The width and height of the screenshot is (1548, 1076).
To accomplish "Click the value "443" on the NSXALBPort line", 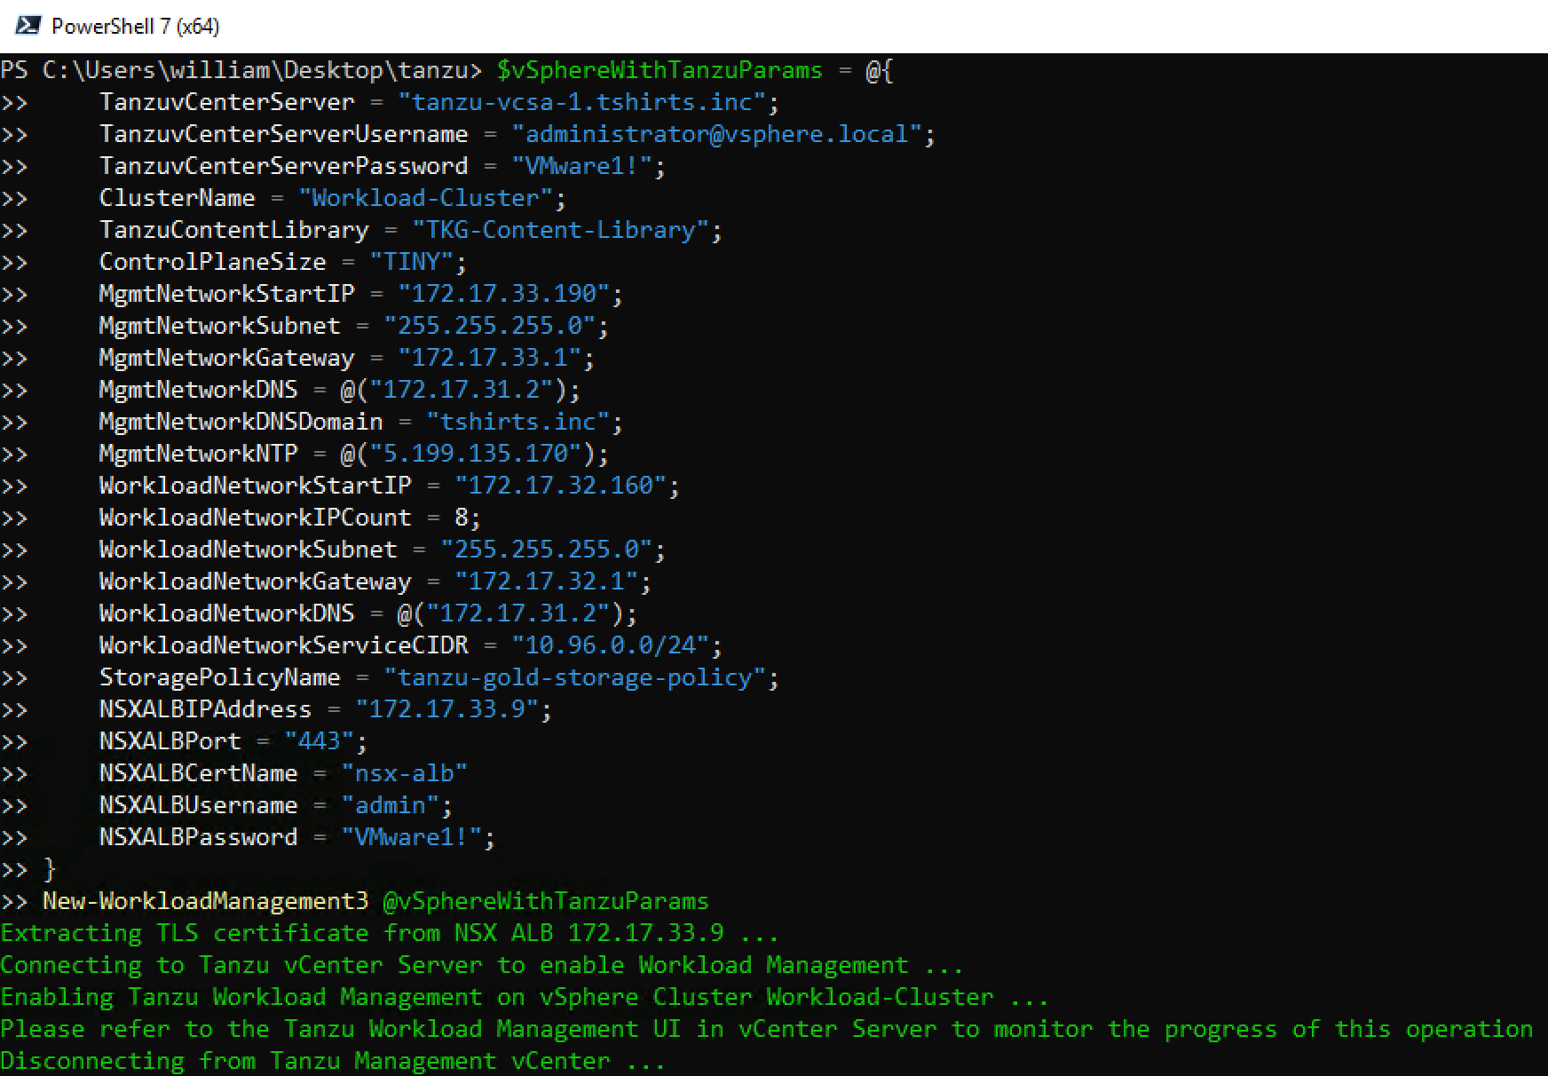I will (x=319, y=741).
